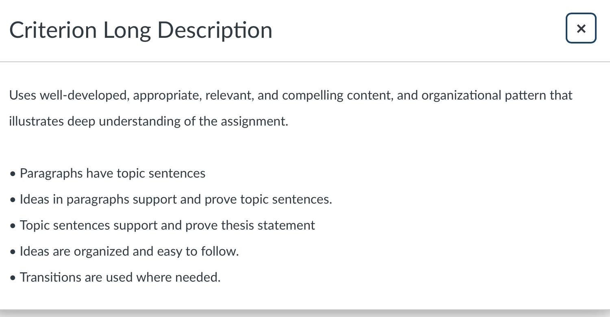Click the word "Criterion" in the dialog title
610x317 pixels.
point(53,30)
